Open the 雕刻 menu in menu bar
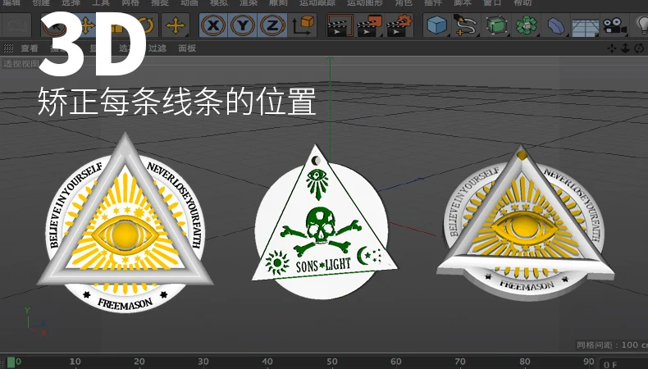648x369 pixels. tap(278, 3)
